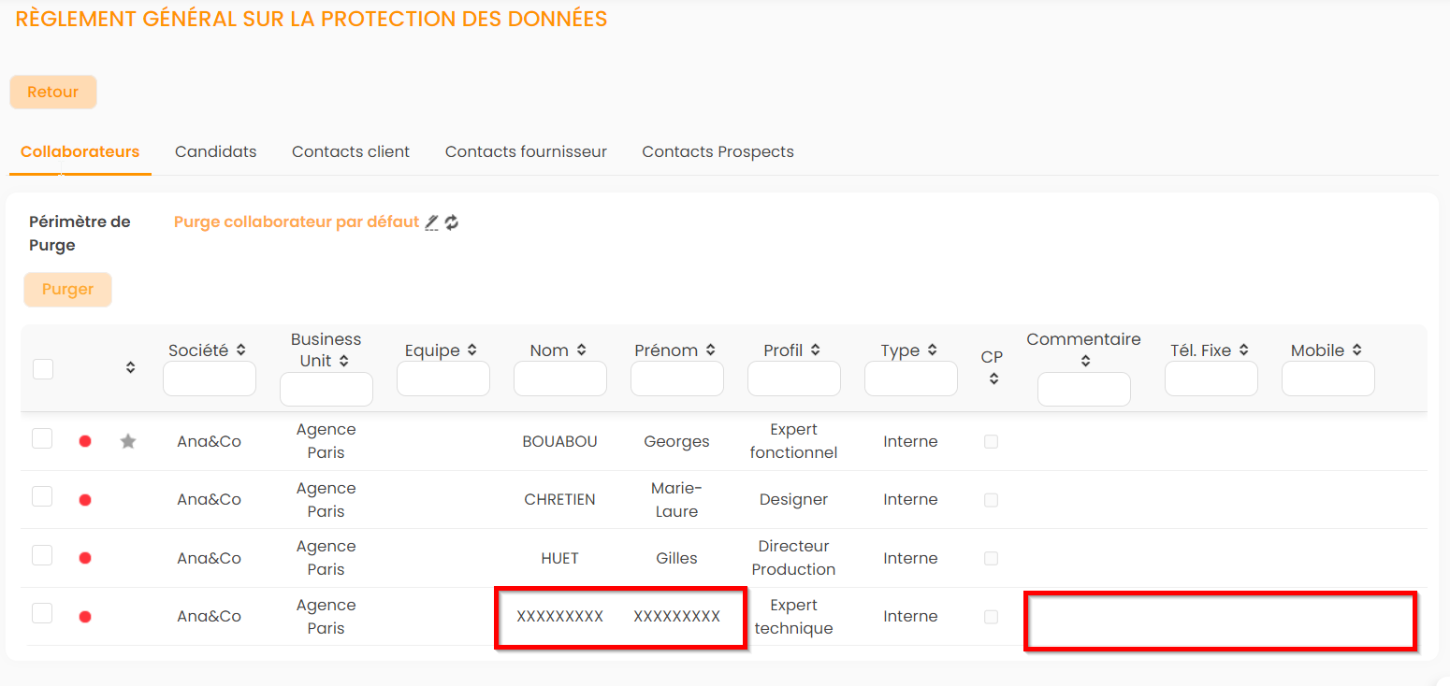Viewport: 1450px width, 686px height.
Task: Click the Prénom filter input field
Action: point(676,379)
